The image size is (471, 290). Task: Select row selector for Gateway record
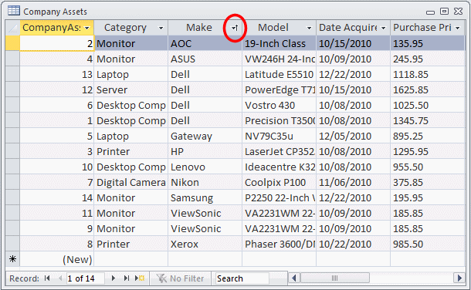coord(12,136)
